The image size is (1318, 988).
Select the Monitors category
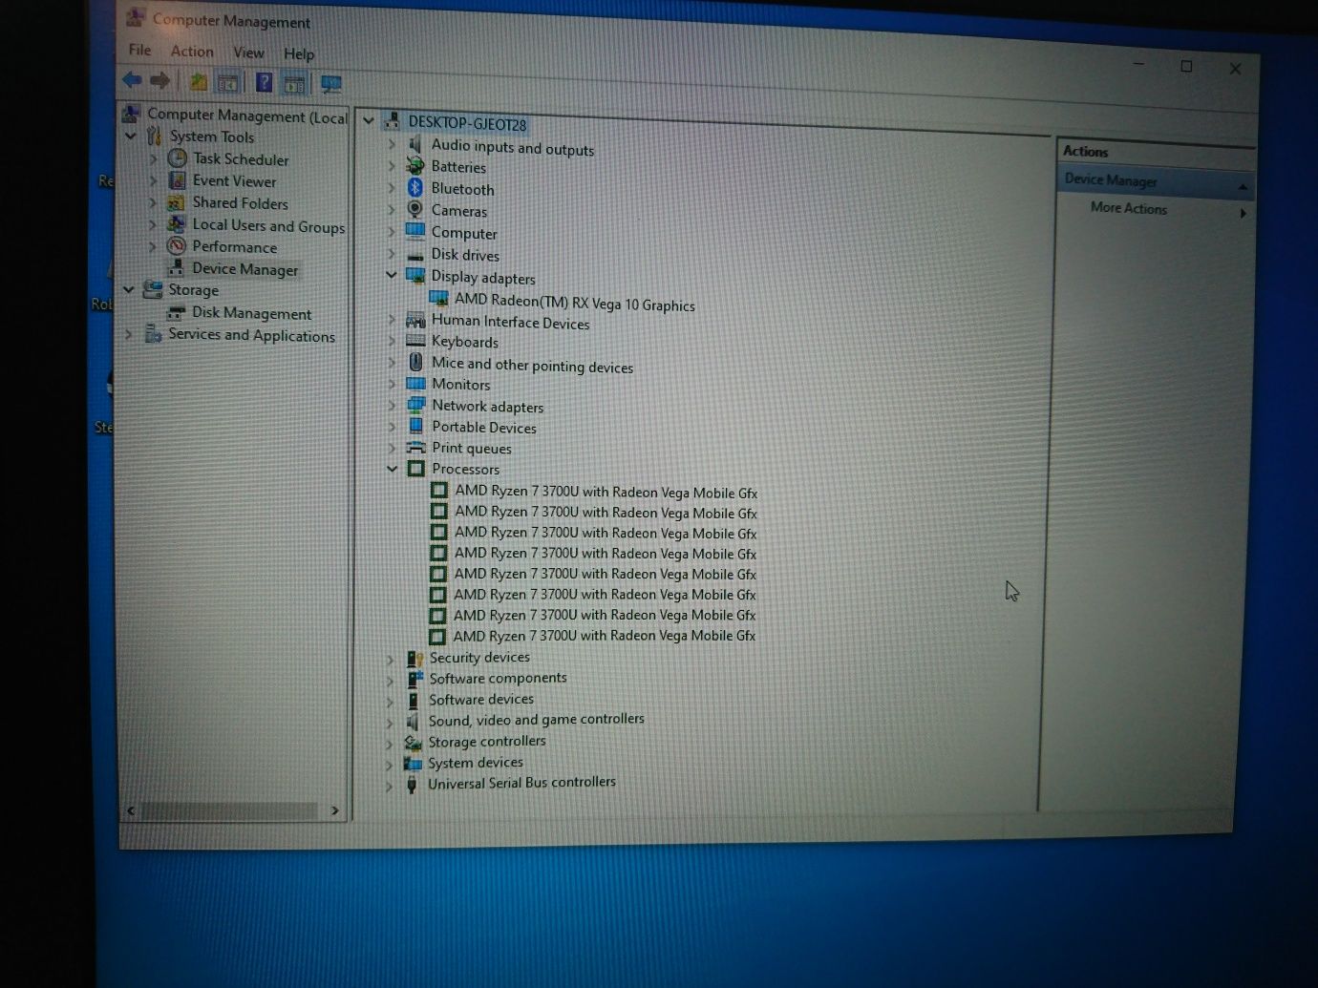click(460, 384)
